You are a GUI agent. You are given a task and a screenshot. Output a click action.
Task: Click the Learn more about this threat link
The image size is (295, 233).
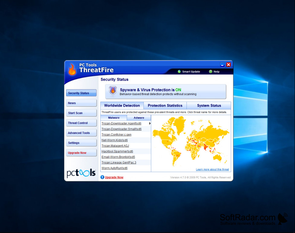tap(212, 169)
